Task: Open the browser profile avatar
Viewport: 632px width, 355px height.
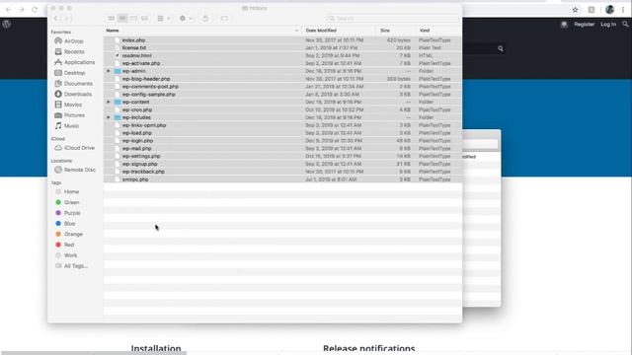Action: tap(609, 10)
